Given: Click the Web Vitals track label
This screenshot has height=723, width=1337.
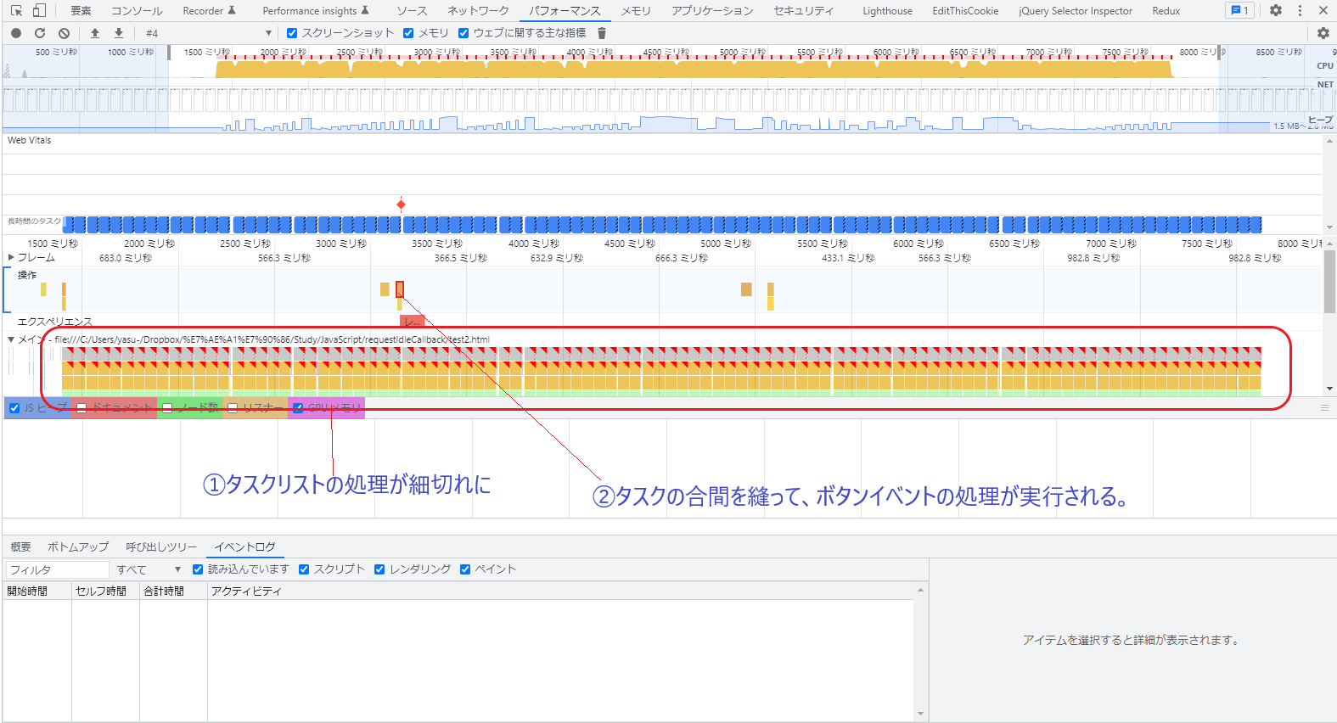Looking at the screenshot, I should pos(30,140).
